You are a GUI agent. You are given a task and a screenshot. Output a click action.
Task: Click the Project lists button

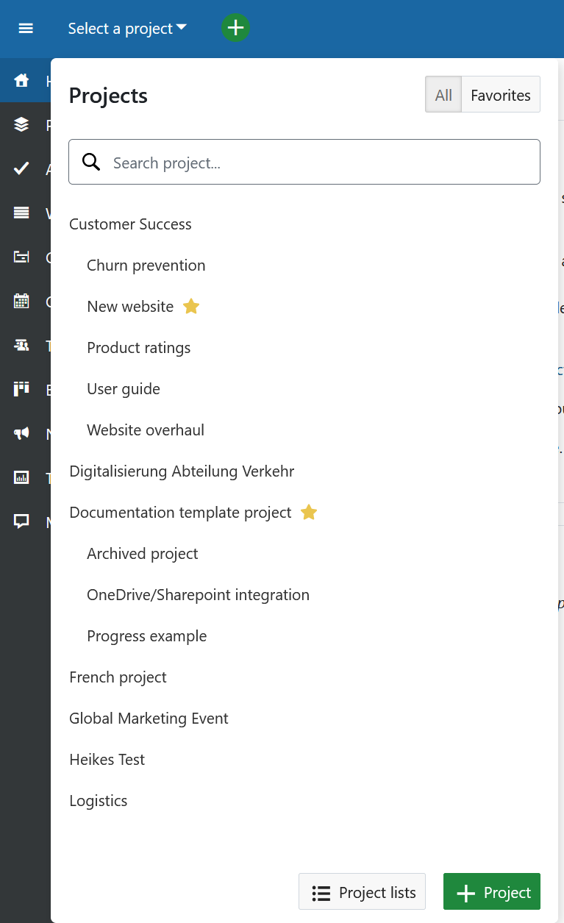(362, 893)
